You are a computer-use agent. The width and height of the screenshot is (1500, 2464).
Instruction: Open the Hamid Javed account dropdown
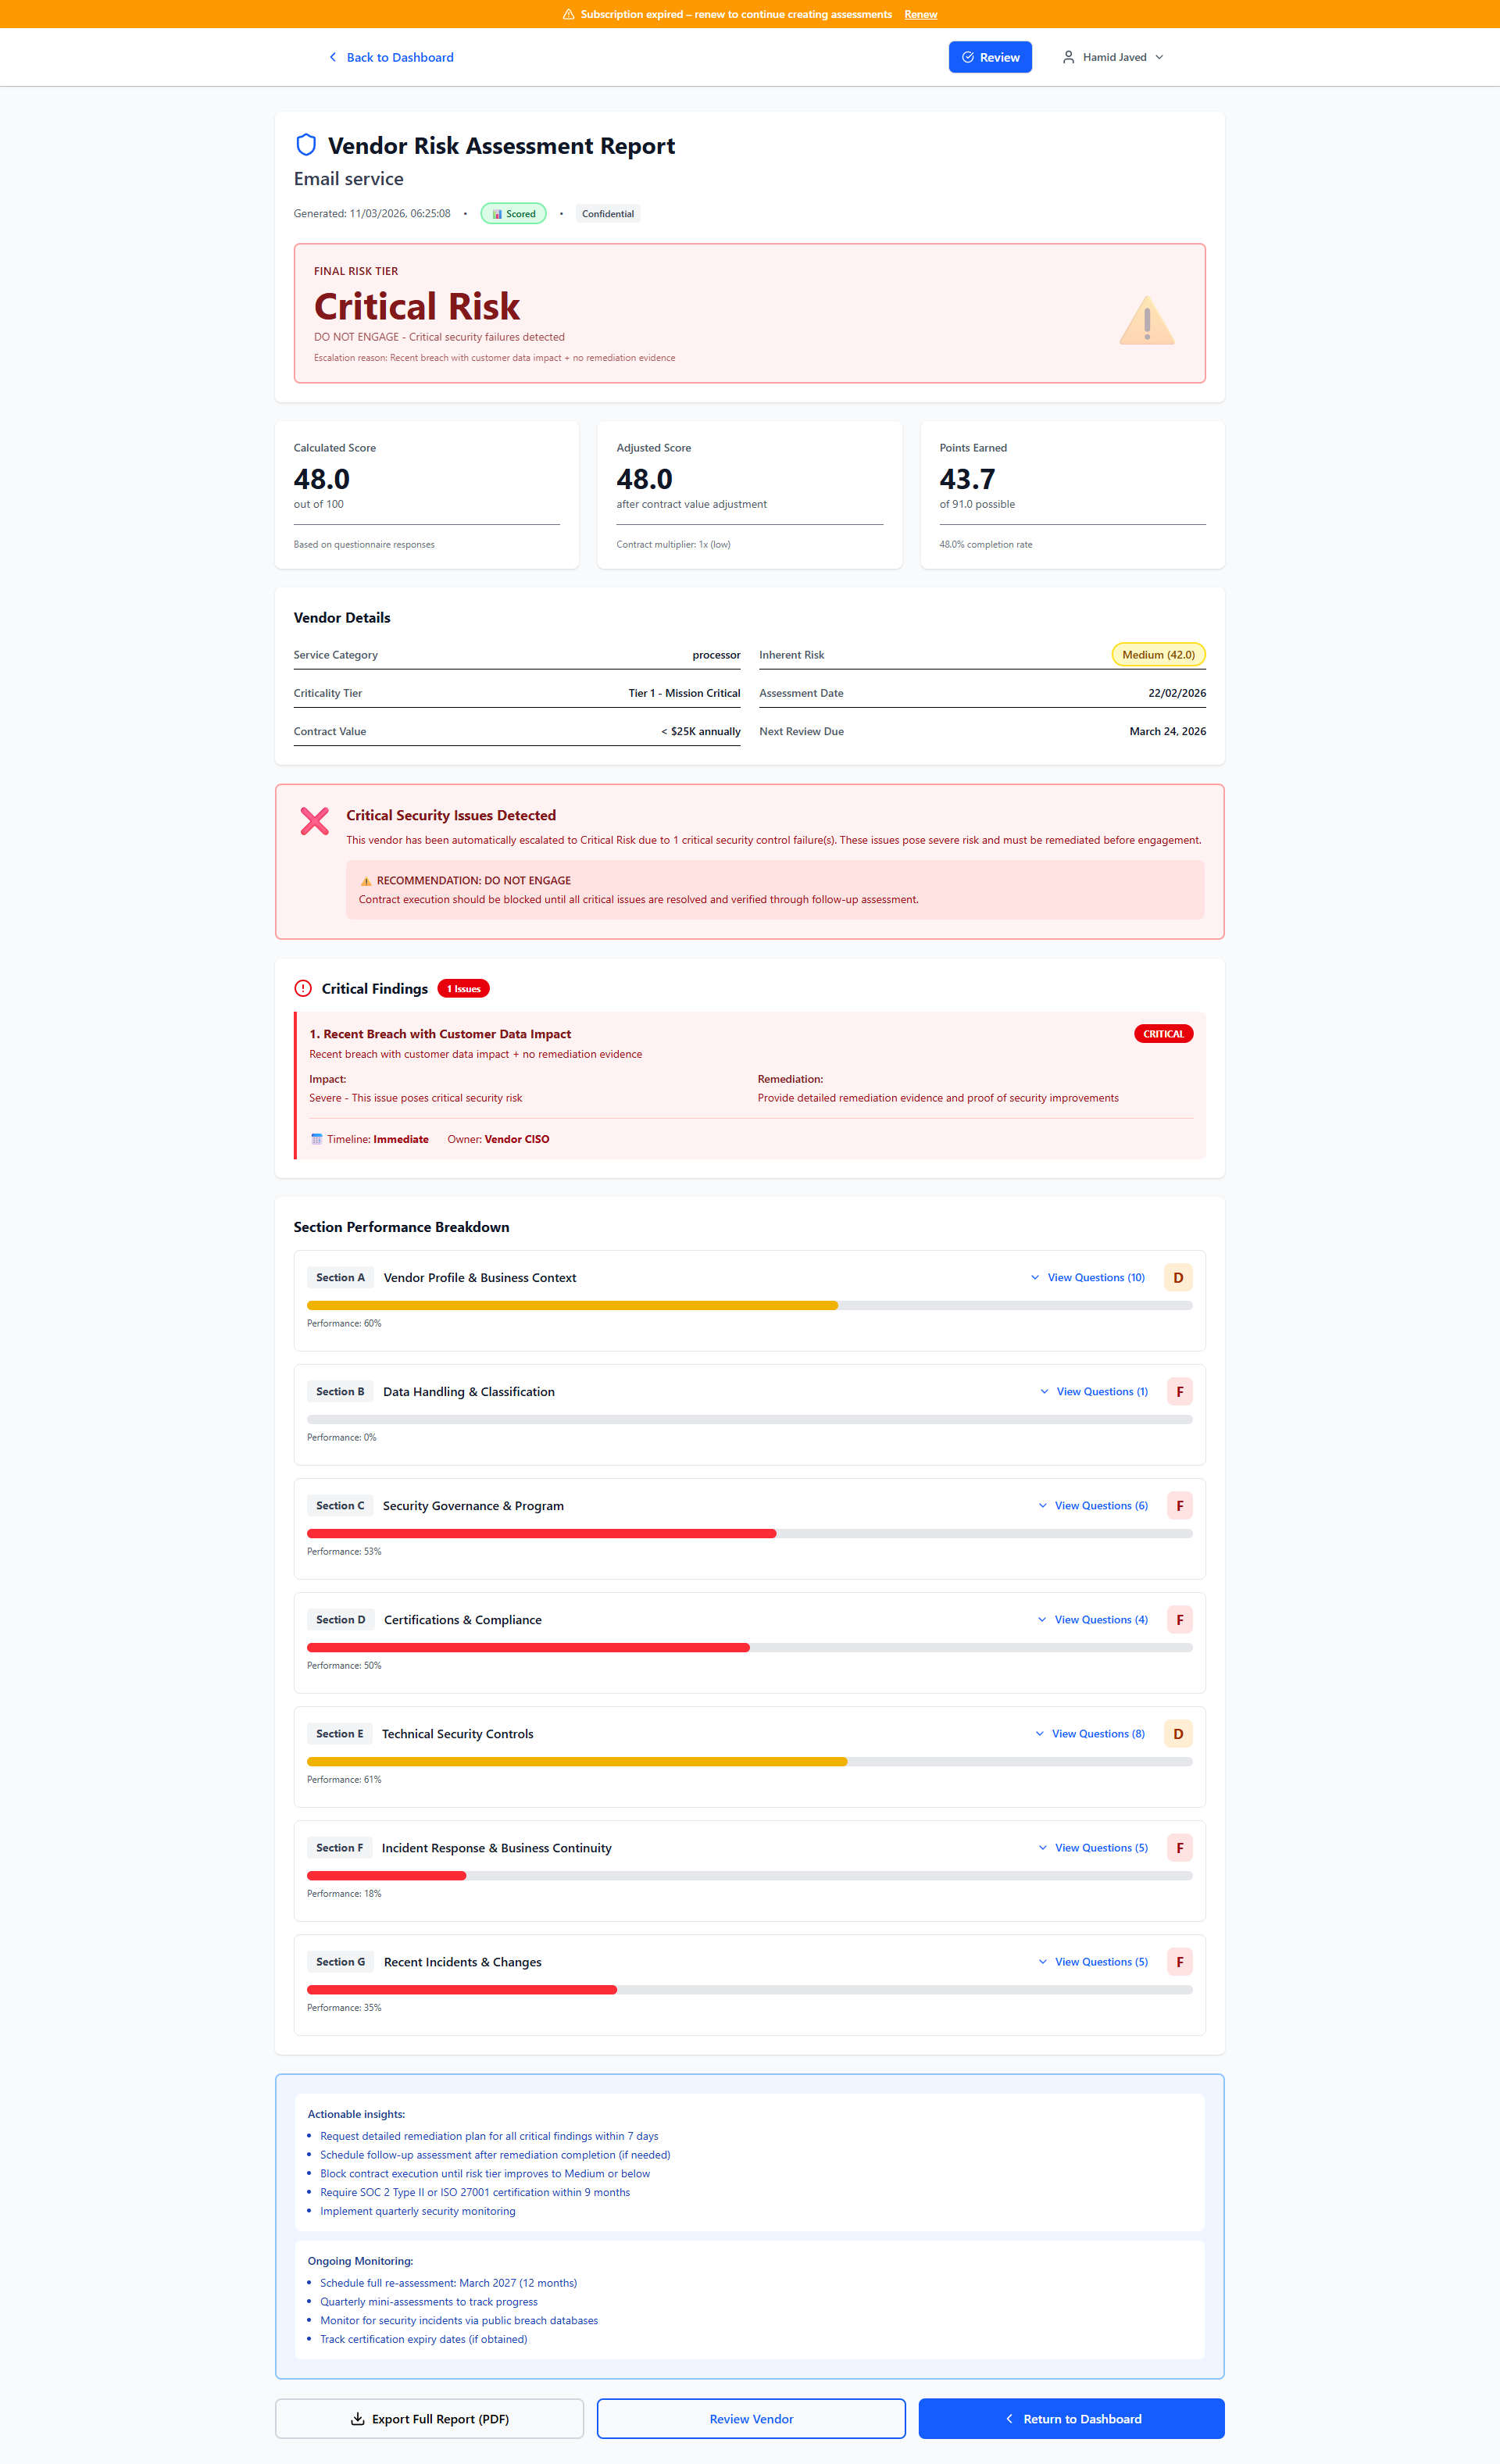tap(1113, 57)
